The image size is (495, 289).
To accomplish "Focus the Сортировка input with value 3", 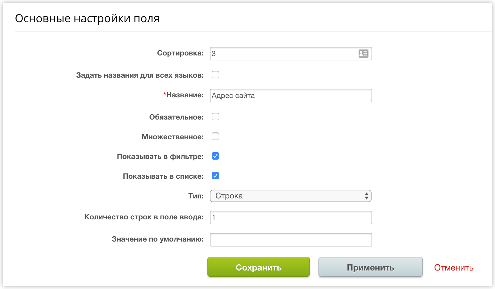I will pos(291,54).
